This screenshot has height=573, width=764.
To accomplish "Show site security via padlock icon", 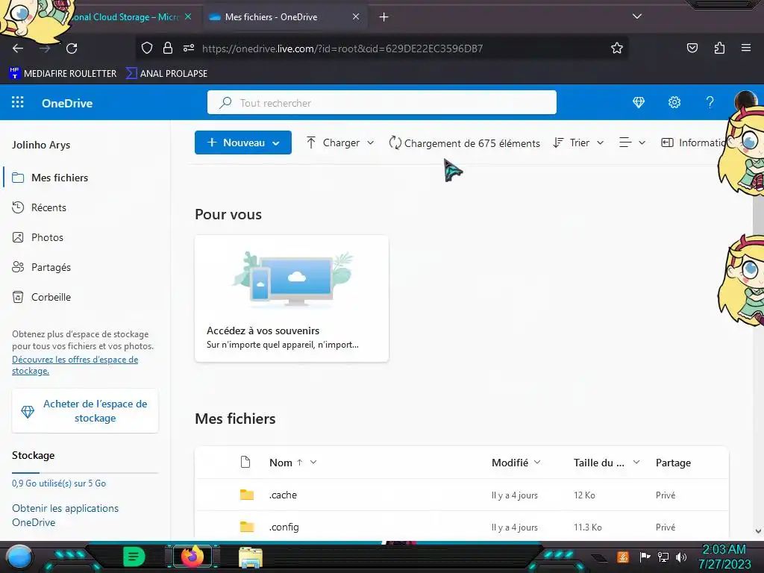I will [168, 48].
